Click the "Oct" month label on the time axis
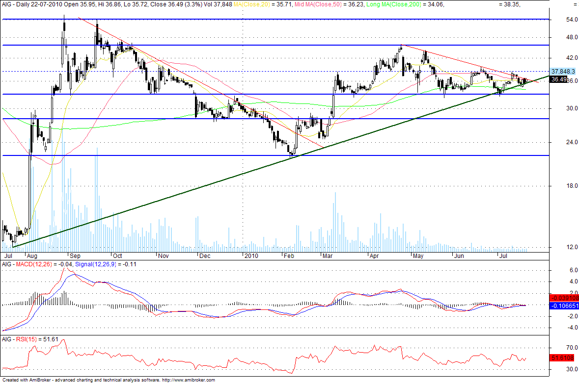The image size is (579, 383). pos(117,256)
